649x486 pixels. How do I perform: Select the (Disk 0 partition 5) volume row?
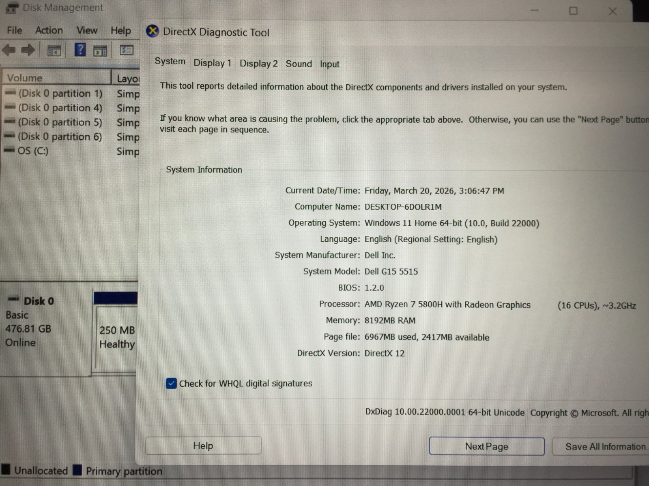click(71, 122)
